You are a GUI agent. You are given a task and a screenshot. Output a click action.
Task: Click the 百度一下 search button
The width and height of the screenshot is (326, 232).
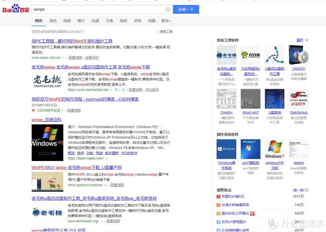coord(186,10)
